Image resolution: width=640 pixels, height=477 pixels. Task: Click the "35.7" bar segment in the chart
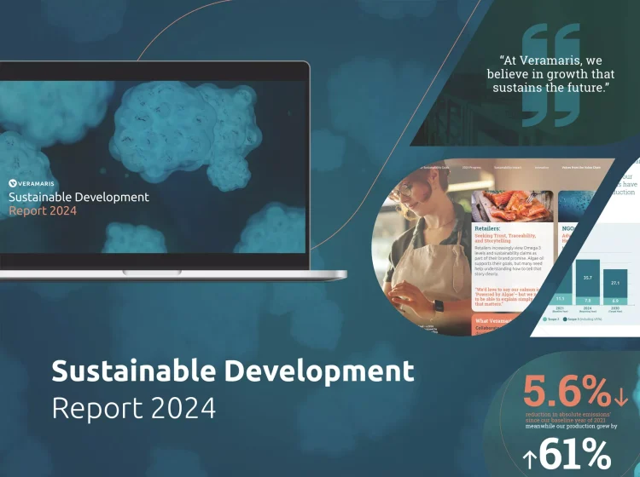[587, 278]
